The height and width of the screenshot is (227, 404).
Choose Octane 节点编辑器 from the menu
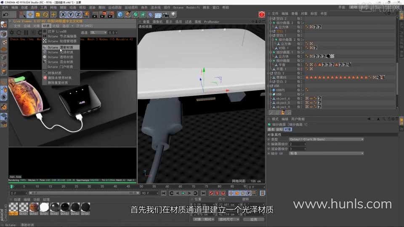click(61, 36)
